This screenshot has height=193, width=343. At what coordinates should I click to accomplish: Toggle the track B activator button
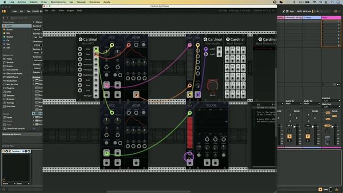tap(289, 136)
